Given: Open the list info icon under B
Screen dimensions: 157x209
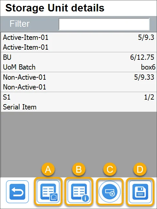Looking at the screenshot, I should coord(79,191).
